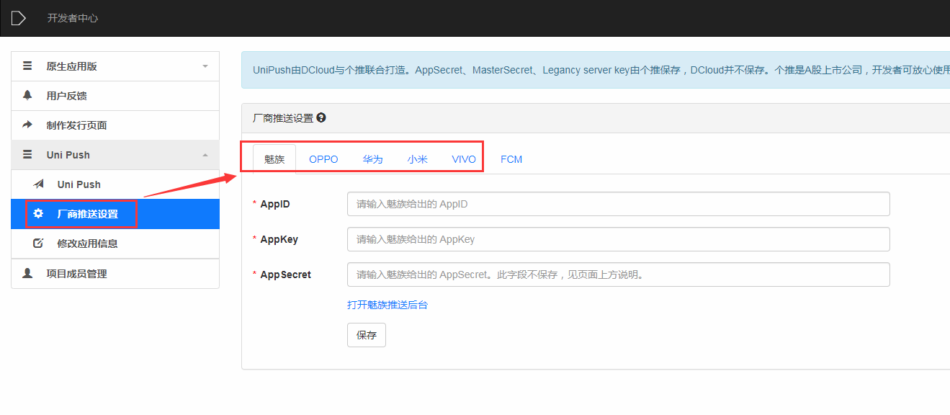Switch to the FCM tab

point(511,159)
